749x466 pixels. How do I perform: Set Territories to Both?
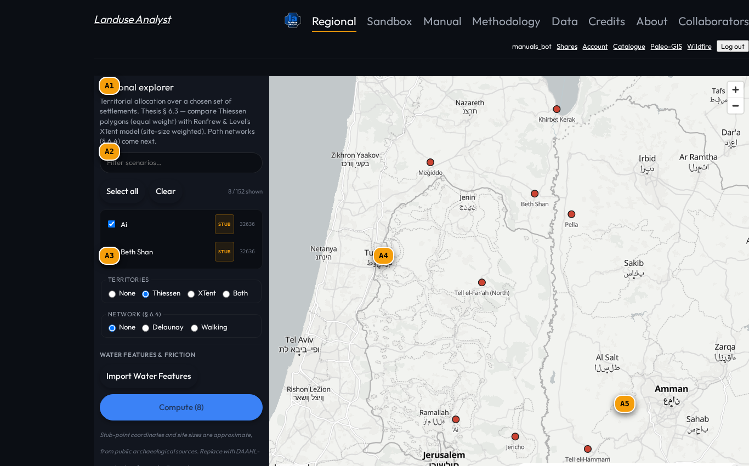[226, 294]
